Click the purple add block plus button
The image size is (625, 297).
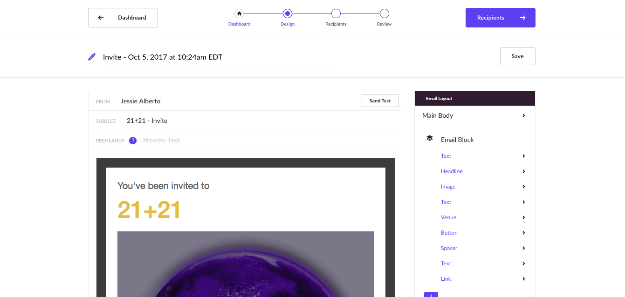coord(431,295)
